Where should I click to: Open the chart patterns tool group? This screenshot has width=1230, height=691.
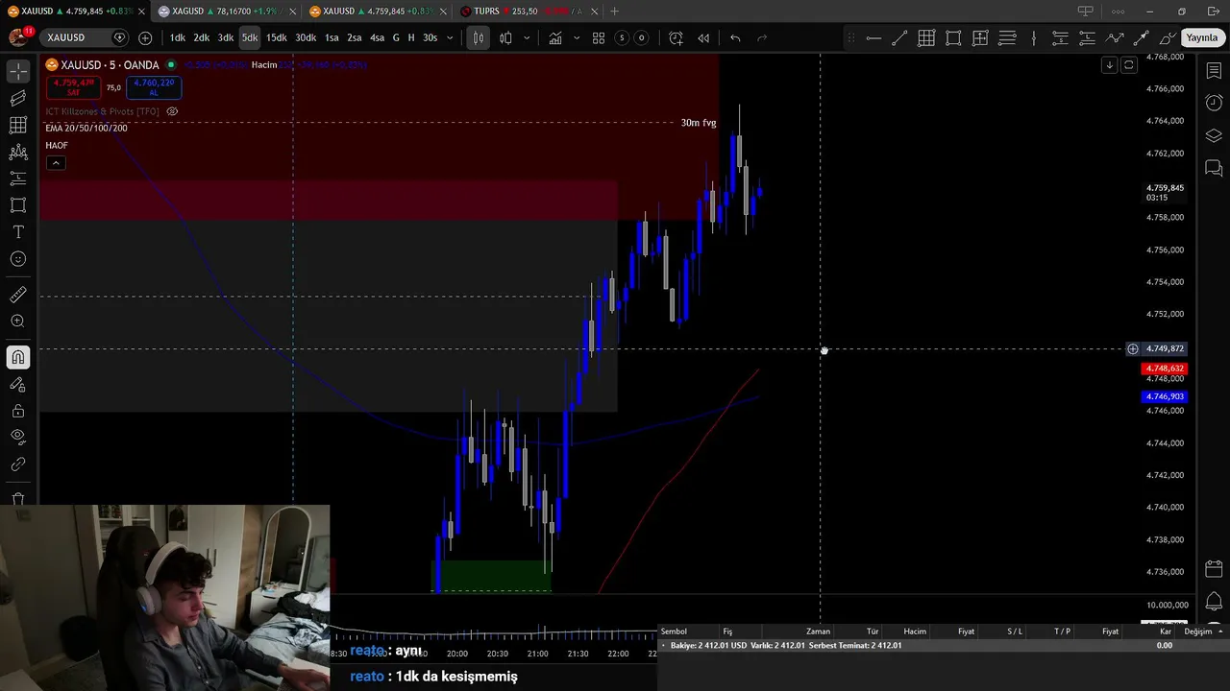(x=18, y=152)
